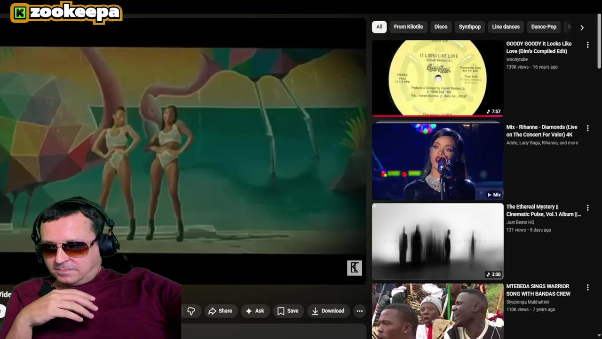The height and width of the screenshot is (339, 602).
Task: Click 'Adele, Lady Gaga, Rihanna, and more' text
Action: 542,143
